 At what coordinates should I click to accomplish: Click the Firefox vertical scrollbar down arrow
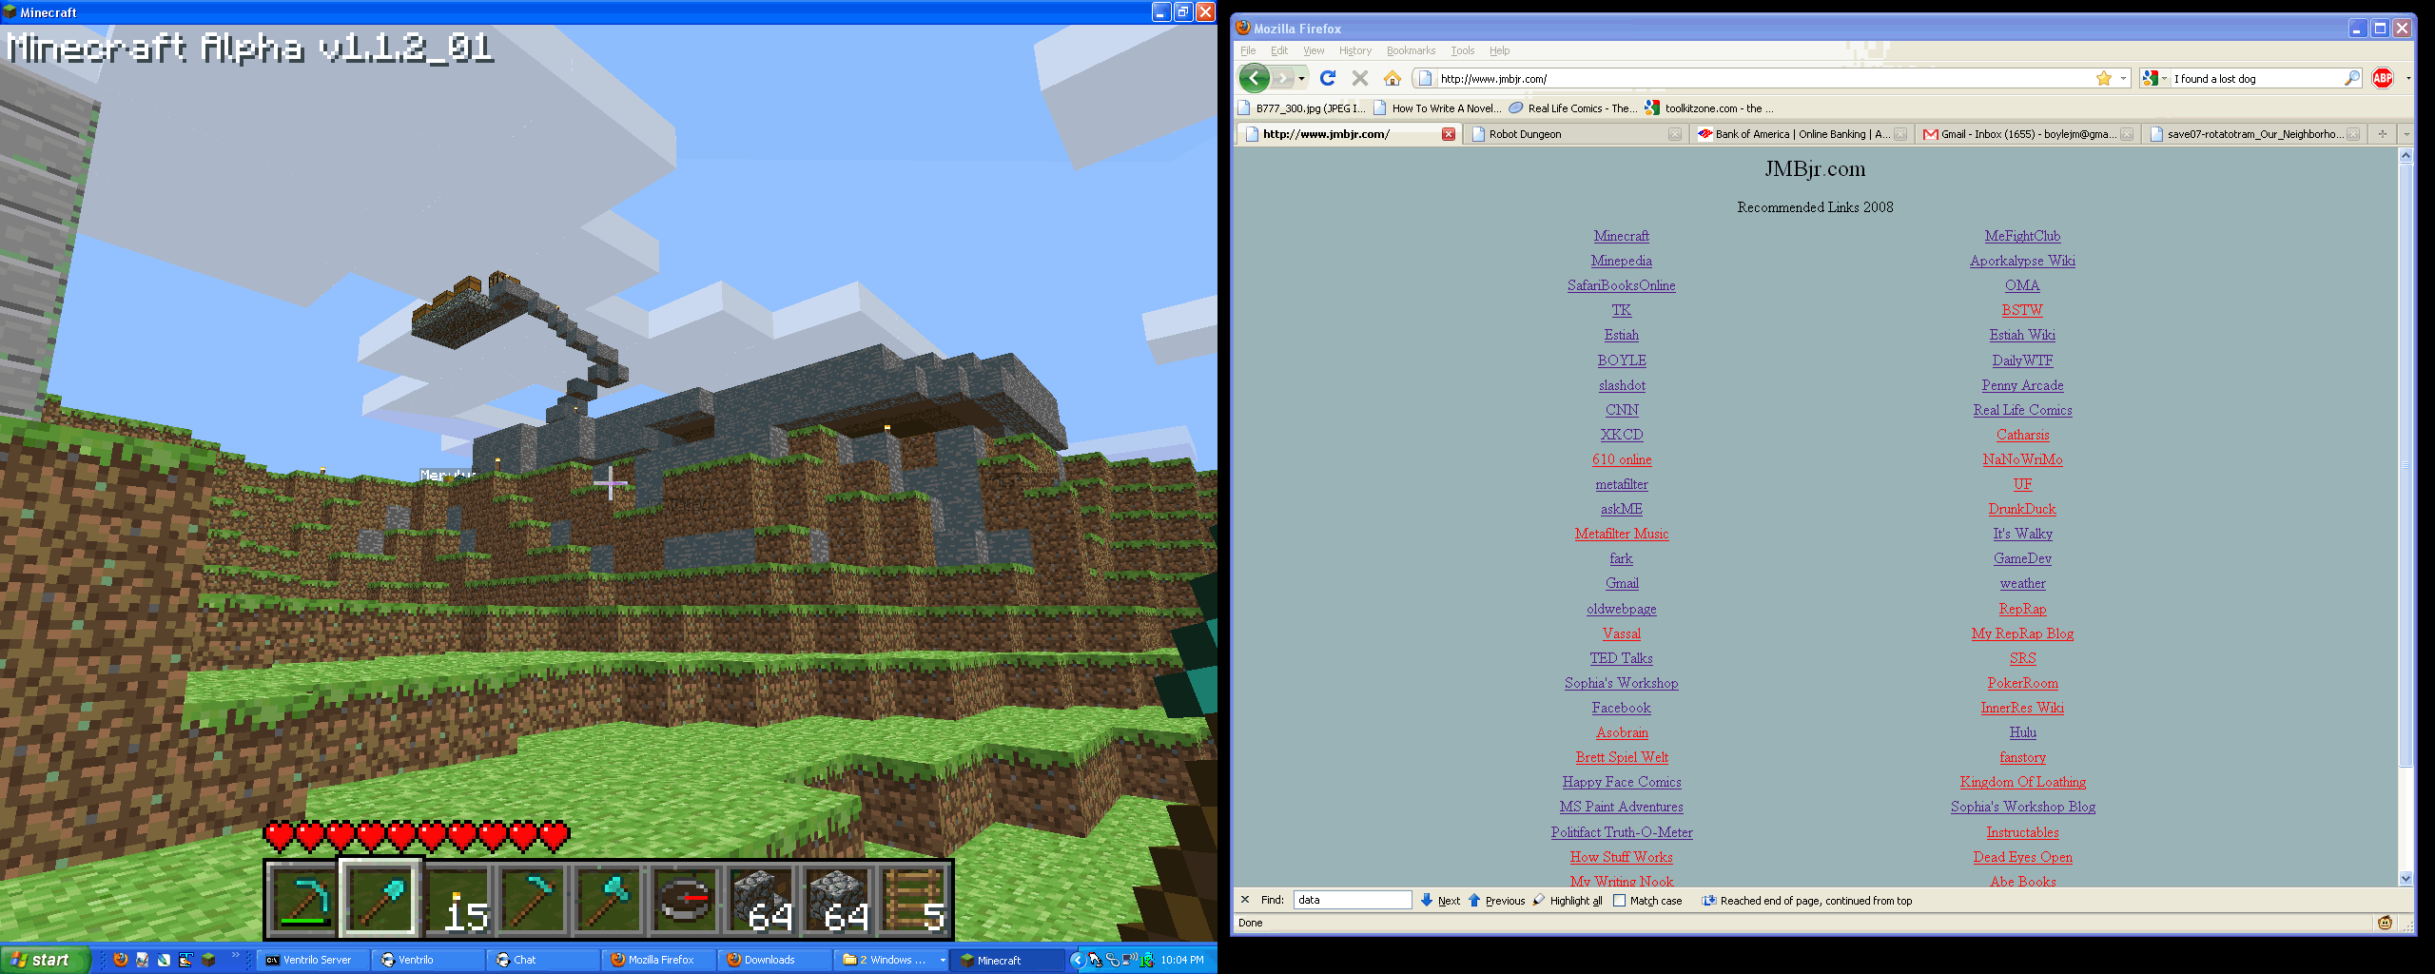click(2406, 878)
